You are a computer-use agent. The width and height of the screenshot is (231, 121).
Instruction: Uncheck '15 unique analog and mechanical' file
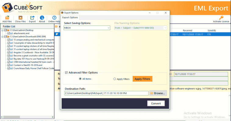[x=9, y=40]
